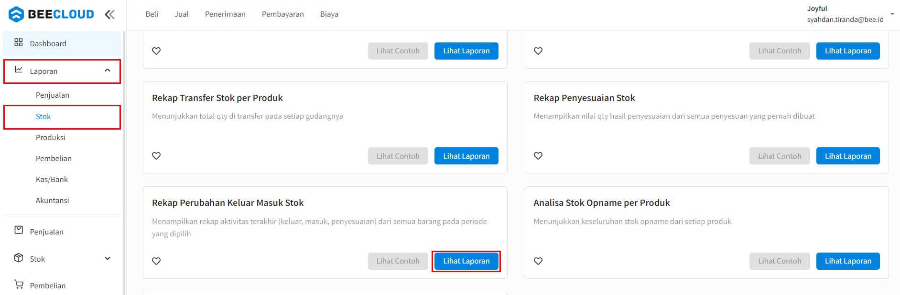900x295 pixels.
Task: Click the Pembelian cart icon in sidebar
Action: [19, 284]
